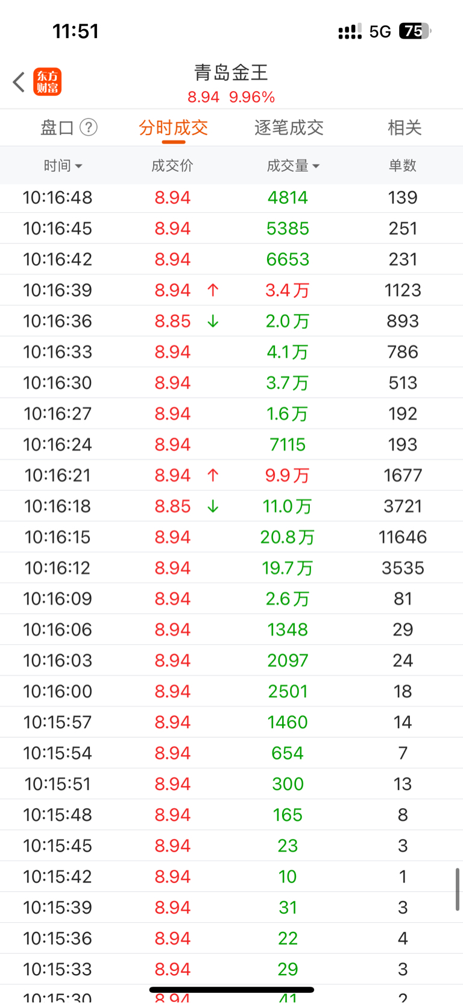Tap the battery indicator in status bar
The width and height of the screenshot is (463, 1003).
click(415, 31)
